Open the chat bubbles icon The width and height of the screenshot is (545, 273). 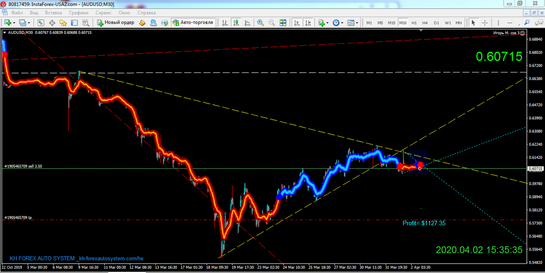pos(539,22)
